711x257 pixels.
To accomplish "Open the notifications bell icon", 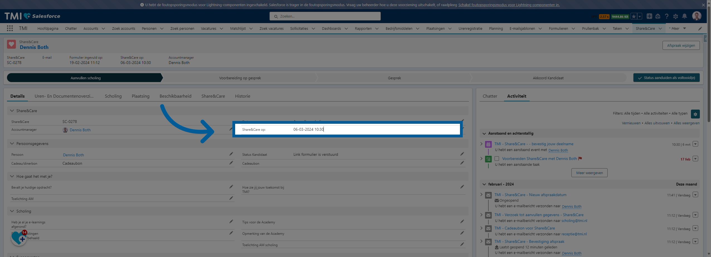I will coord(685,16).
